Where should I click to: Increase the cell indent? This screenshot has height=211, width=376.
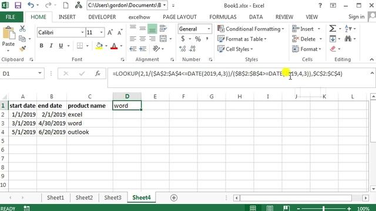tap(143, 49)
